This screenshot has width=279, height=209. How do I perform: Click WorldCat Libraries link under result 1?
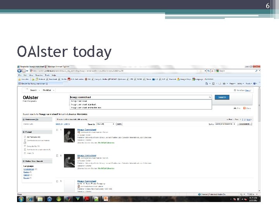click(x=106, y=143)
